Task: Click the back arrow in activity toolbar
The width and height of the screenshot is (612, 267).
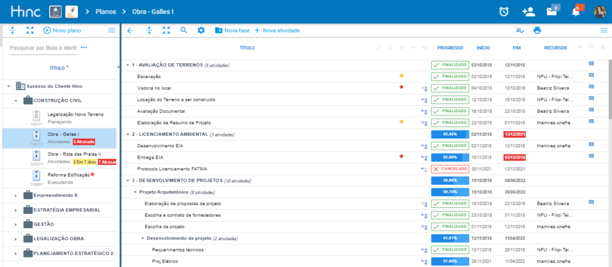Action: [x=130, y=30]
